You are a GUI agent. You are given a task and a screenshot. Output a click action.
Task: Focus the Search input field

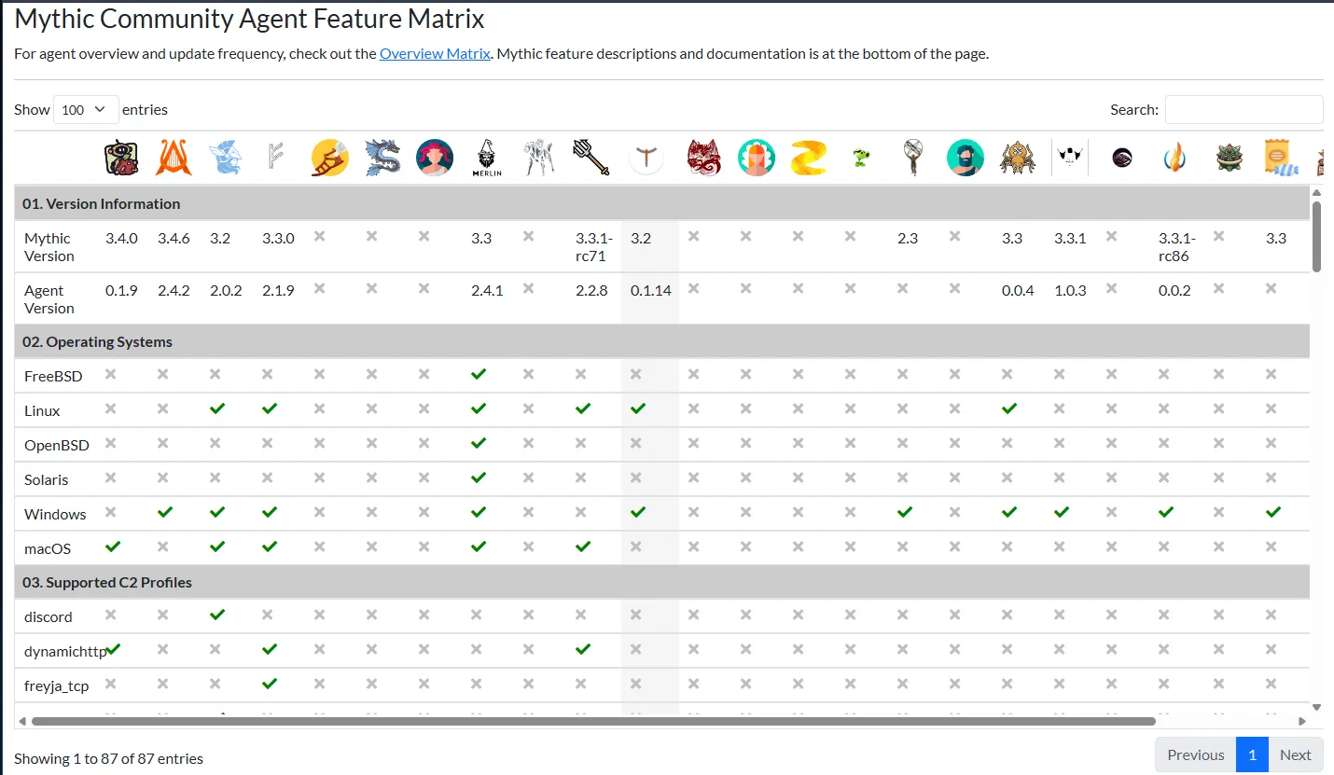[1244, 109]
